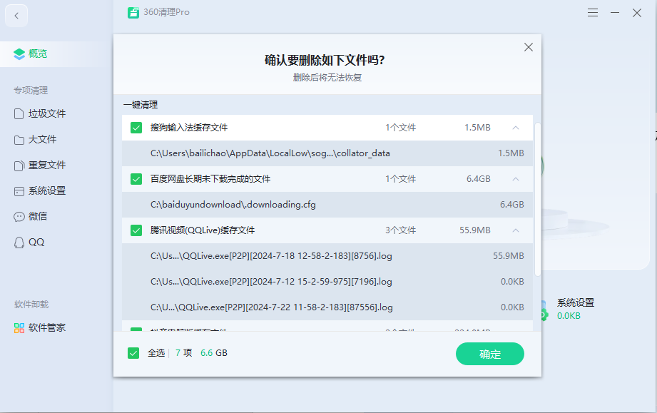The width and height of the screenshot is (657, 413).
Task: Click the 7 项 selected count
Action: (x=183, y=353)
